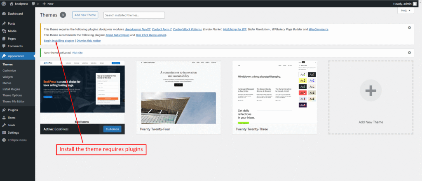Open the WooCommerce plugin link
Viewport: 422px width, 181px height.
[x=319, y=29]
